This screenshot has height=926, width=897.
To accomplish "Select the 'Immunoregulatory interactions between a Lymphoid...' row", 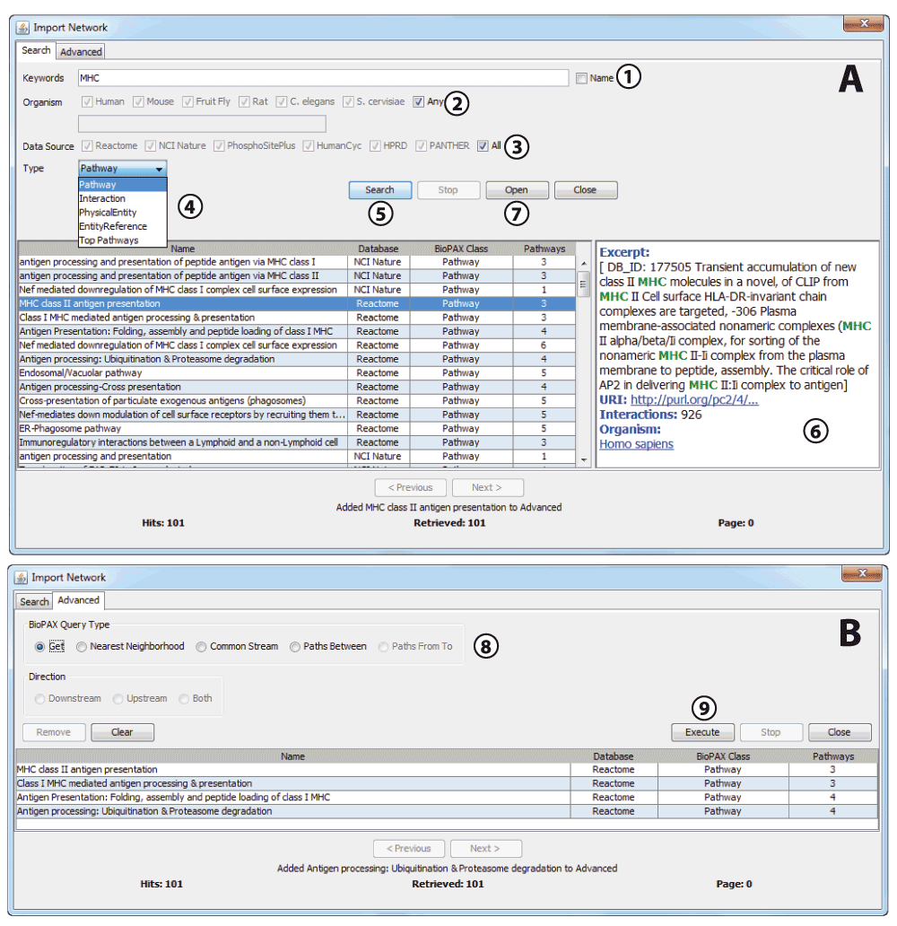I will (x=297, y=442).
